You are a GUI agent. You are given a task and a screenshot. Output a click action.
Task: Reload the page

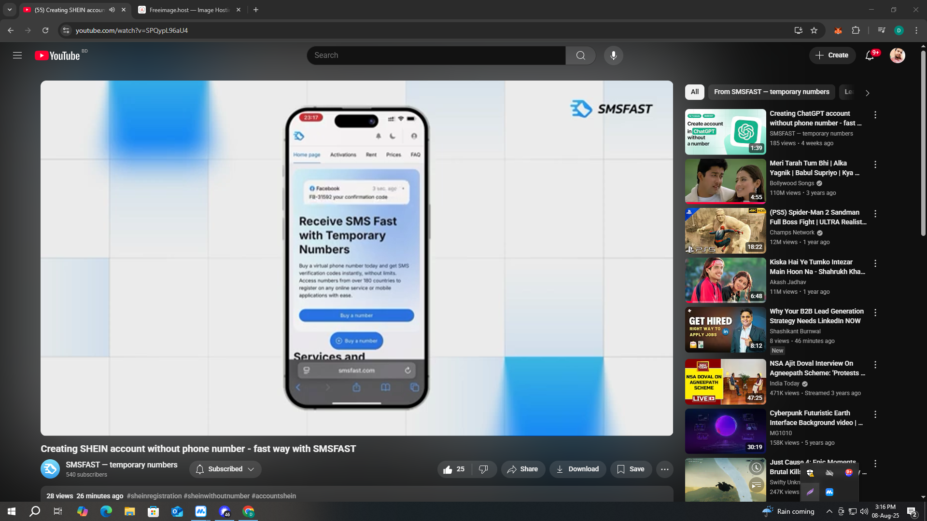45,30
